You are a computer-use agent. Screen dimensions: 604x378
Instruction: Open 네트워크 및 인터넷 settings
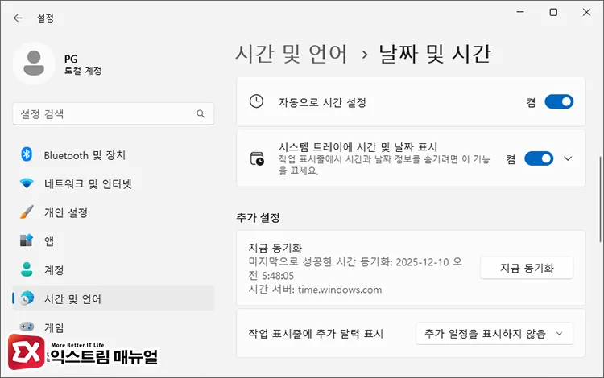(114, 183)
